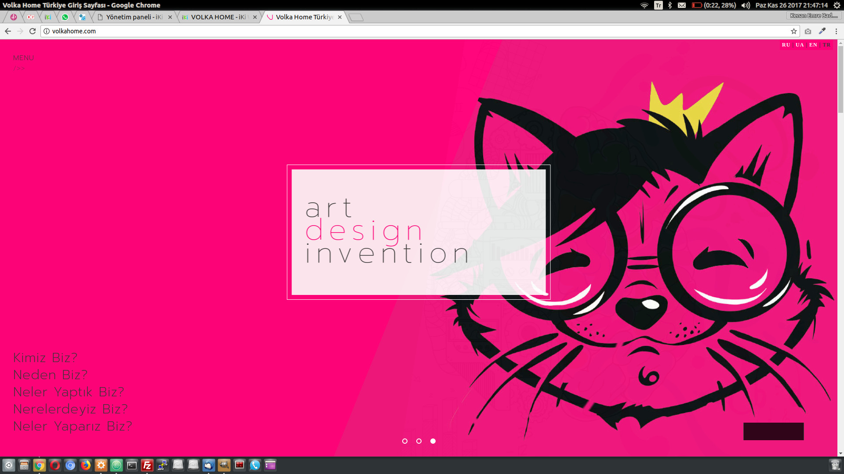This screenshot has width=844, height=474.
Task: View site information icon in address bar
Action: coord(47,31)
